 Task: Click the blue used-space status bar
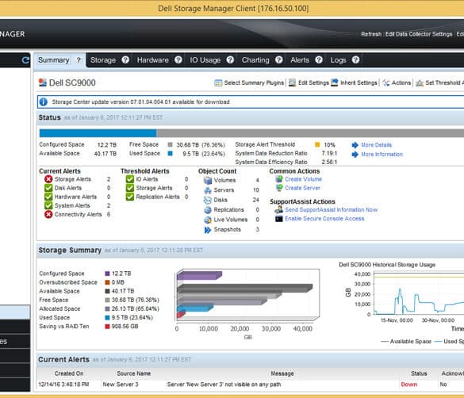point(98,133)
